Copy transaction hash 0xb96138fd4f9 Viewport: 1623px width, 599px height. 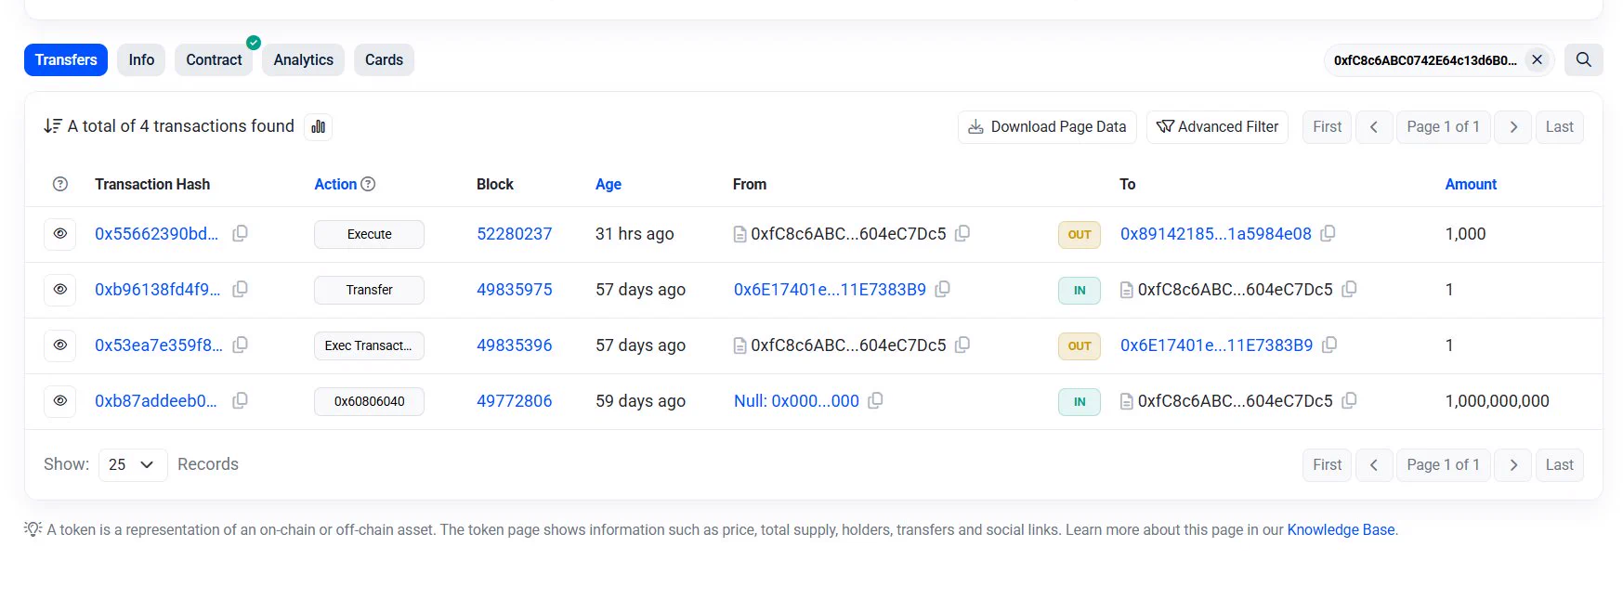240,289
